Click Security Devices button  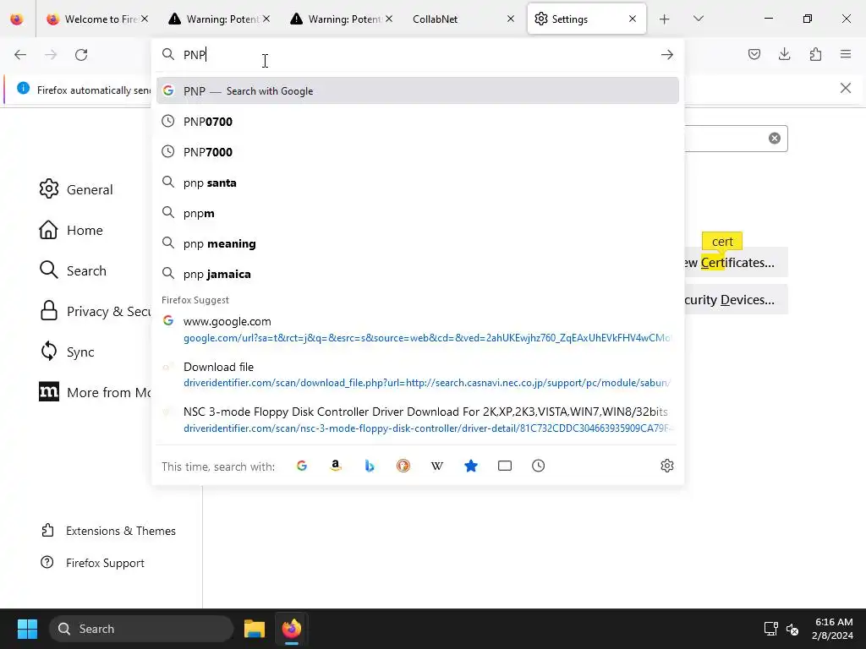[736, 299]
